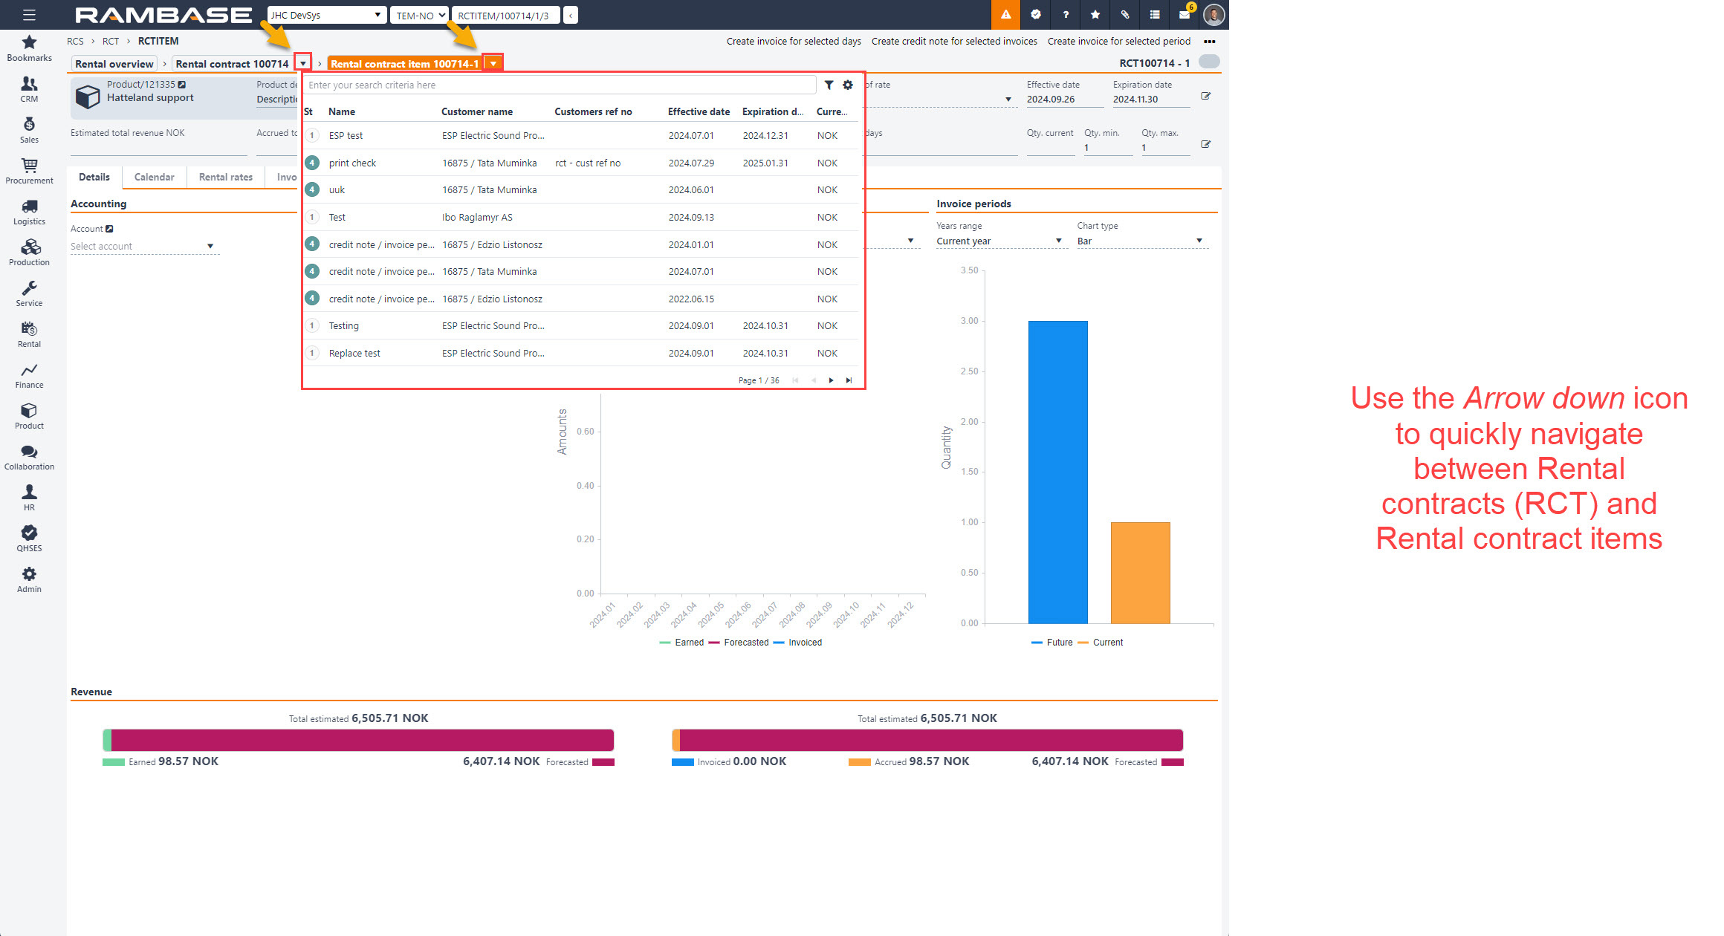This screenshot has height=936, width=1724.
Task: Open the Product/121335 link
Action: [141, 85]
